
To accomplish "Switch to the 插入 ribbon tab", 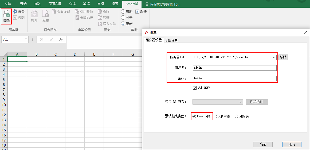I will (x=37, y=4).
